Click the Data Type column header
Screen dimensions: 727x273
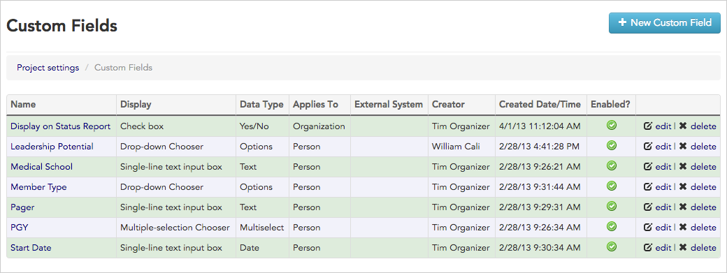pos(261,105)
